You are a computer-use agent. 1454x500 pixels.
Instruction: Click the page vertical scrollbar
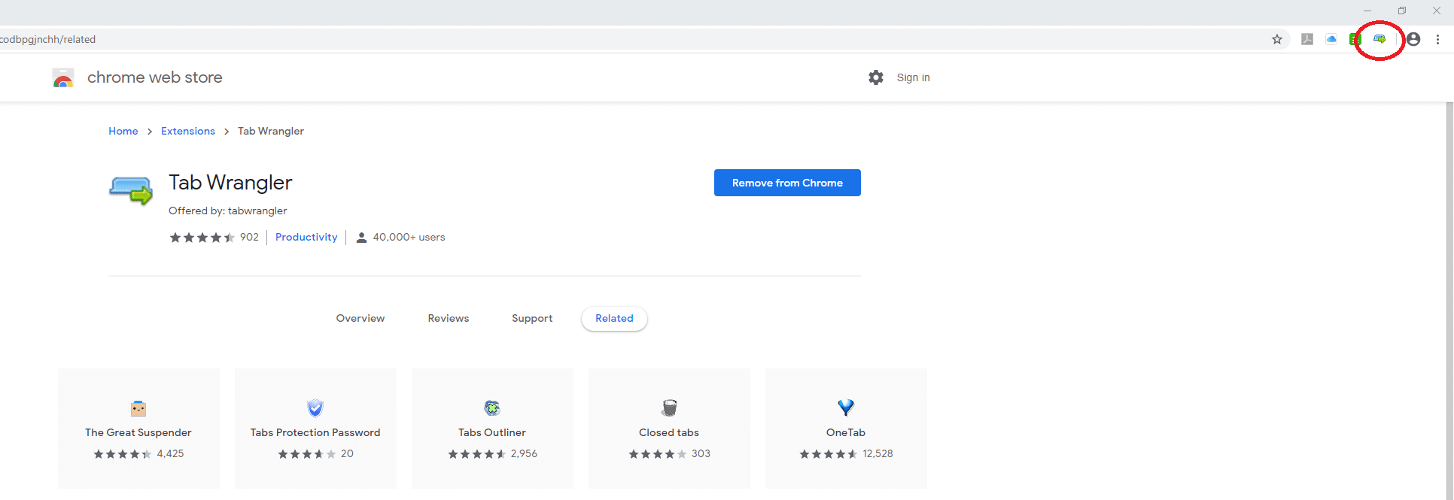1449,301
